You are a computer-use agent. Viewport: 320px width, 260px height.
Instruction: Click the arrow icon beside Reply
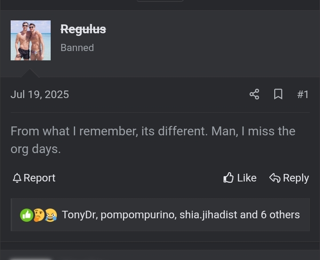click(x=275, y=177)
